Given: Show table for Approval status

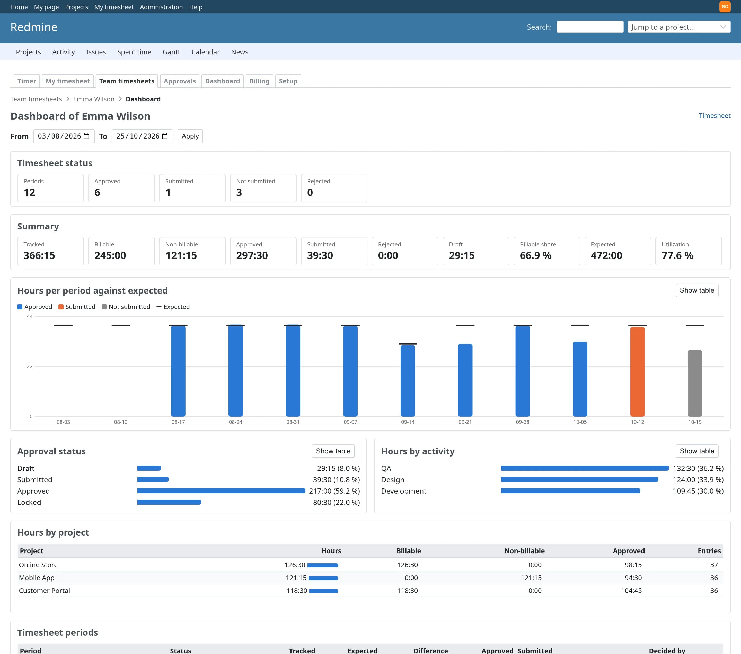Looking at the screenshot, I should 333,451.
